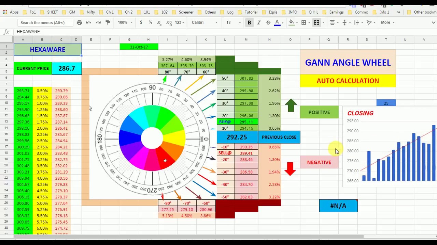Image resolution: width=437 pixels, height=245 pixels.
Task: Open the Tutorial bookmark folder
Action: coord(248,12)
